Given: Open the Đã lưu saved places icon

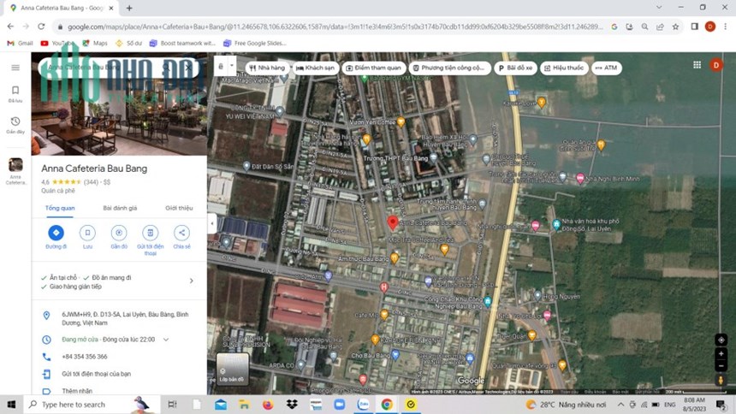Looking at the screenshot, I should pos(15,93).
